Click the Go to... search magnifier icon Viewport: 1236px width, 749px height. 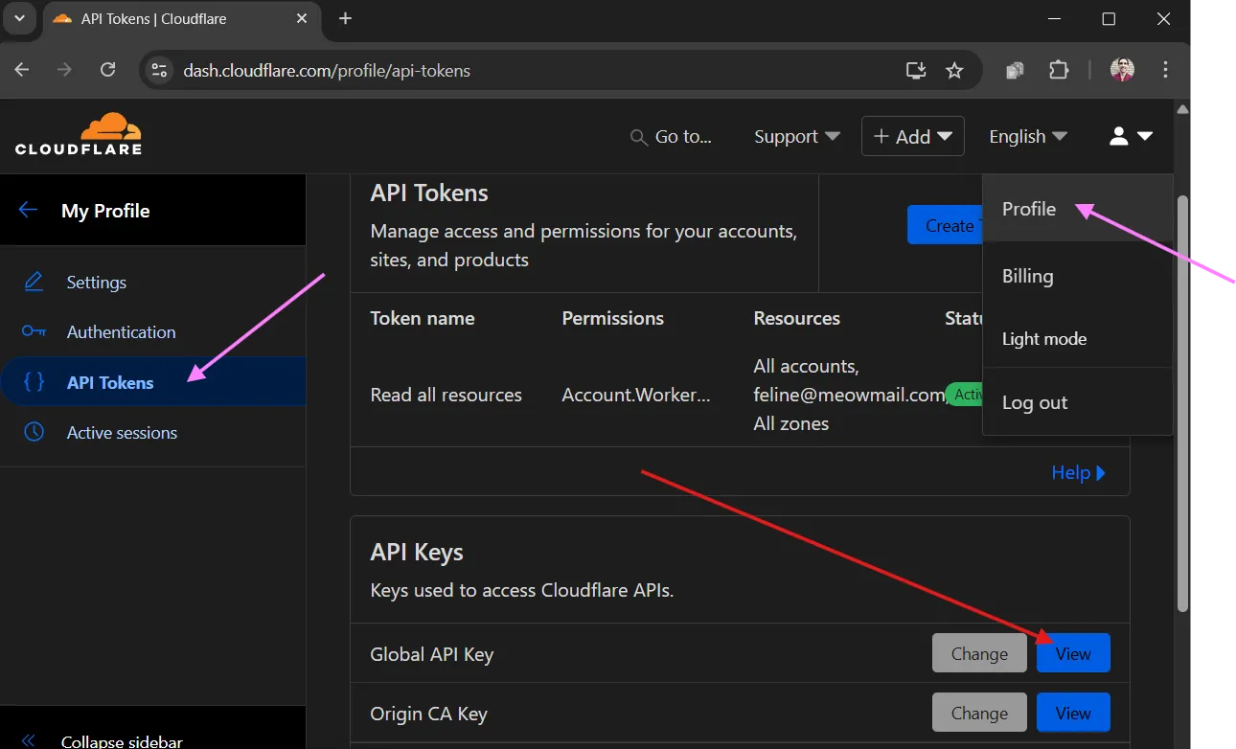pyautogui.click(x=638, y=137)
